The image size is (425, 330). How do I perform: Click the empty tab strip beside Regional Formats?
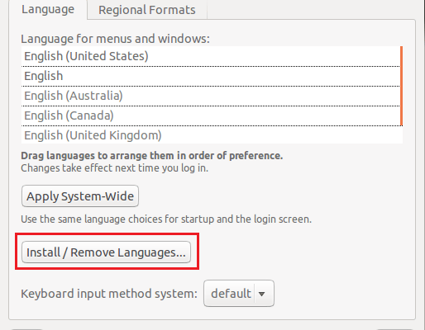coord(311,10)
